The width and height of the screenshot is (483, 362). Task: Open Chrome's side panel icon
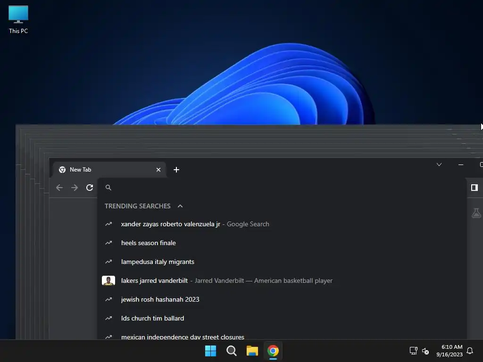point(475,188)
